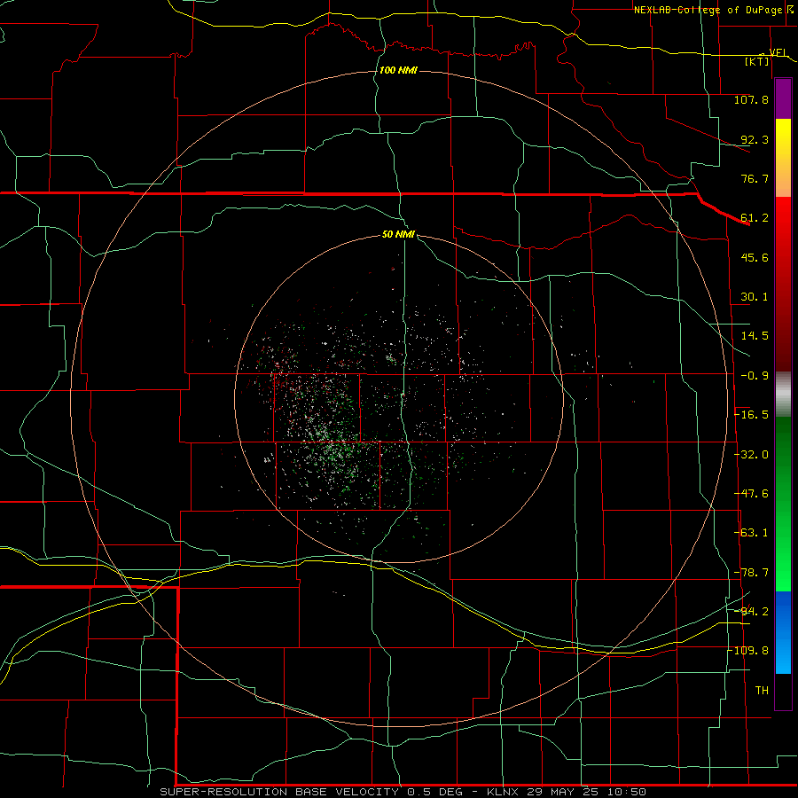Image resolution: width=798 pixels, height=798 pixels.
Task: Select the -78.7 value on velocity scale
Action: 751,573
